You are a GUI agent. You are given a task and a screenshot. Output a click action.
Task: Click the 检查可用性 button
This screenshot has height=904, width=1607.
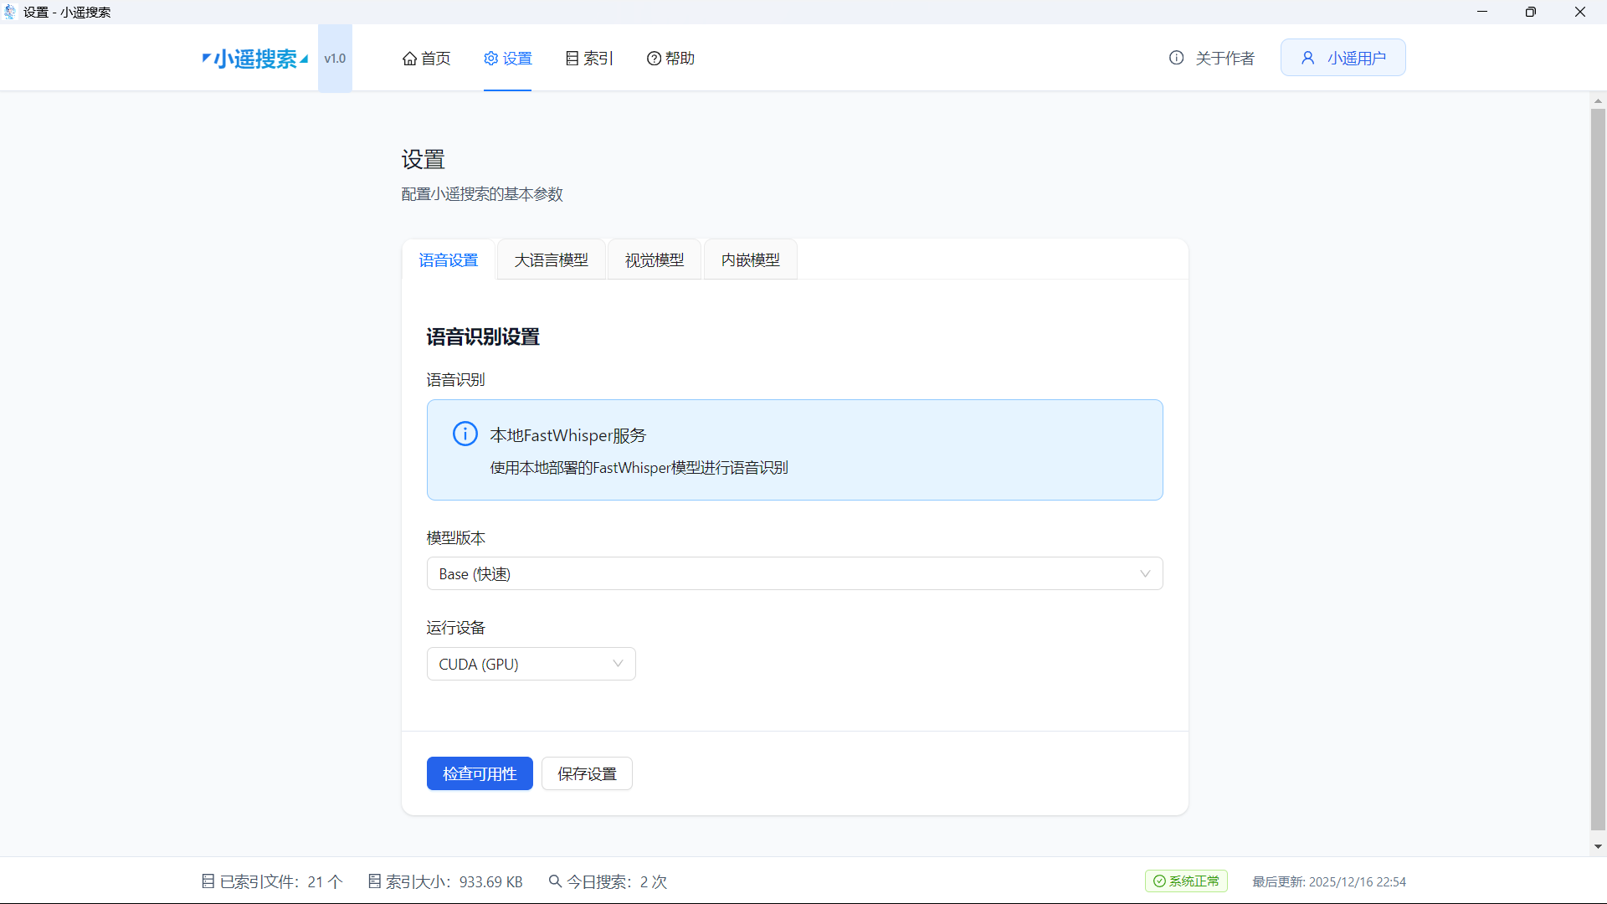[x=479, y=773]
